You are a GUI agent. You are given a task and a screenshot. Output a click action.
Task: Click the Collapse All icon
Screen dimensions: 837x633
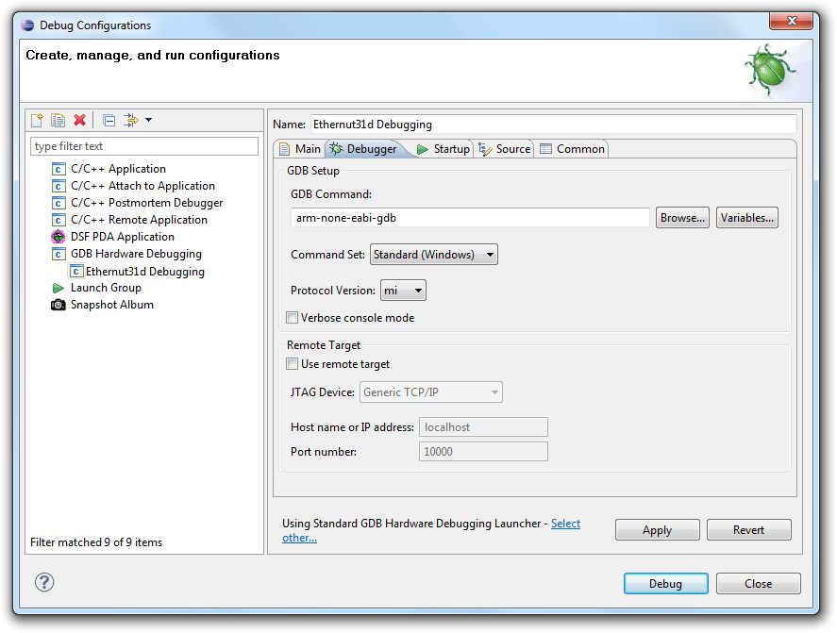point(109,120)
